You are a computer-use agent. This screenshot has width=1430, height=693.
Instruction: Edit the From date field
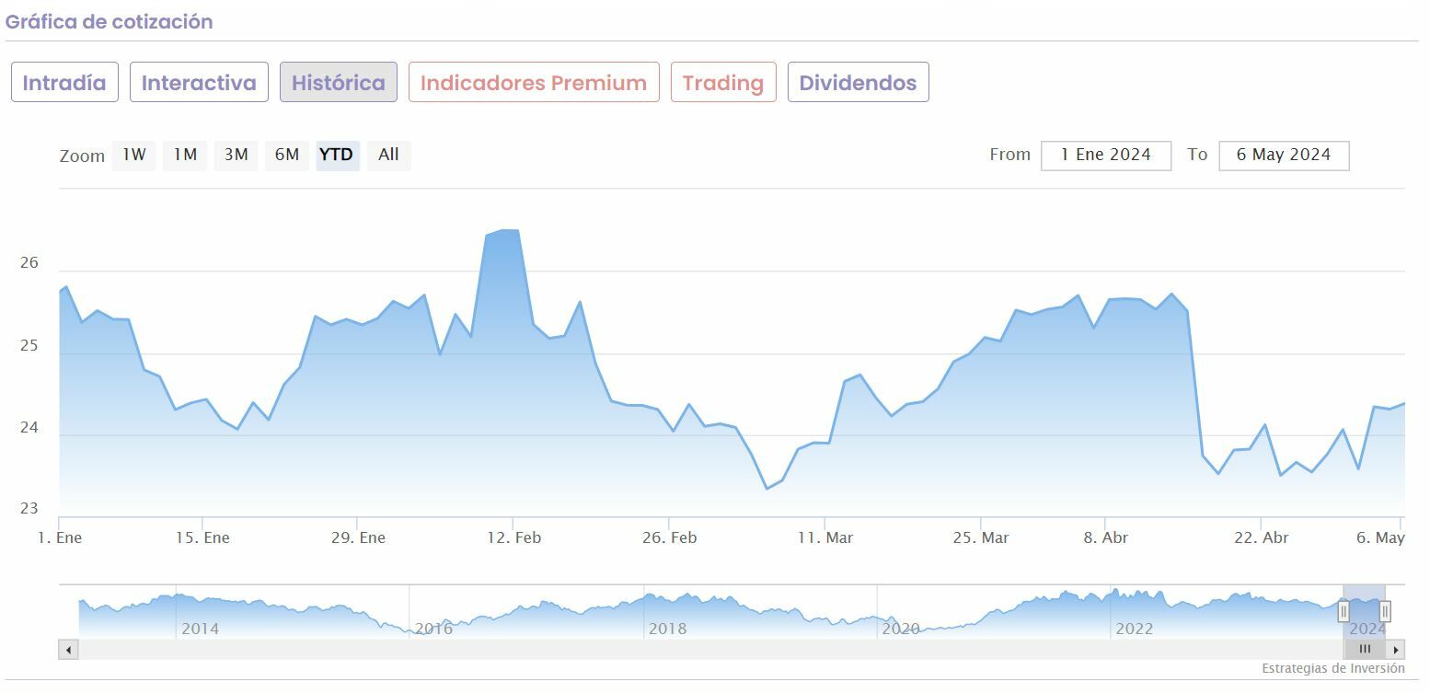point(1106,156)
